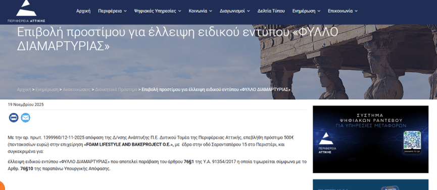Image resolution: width=437 pixels, height=190 pixels.
Task: Open the Επικοινωνία menu
Action: pyautogui.click(x=341, y=11)
